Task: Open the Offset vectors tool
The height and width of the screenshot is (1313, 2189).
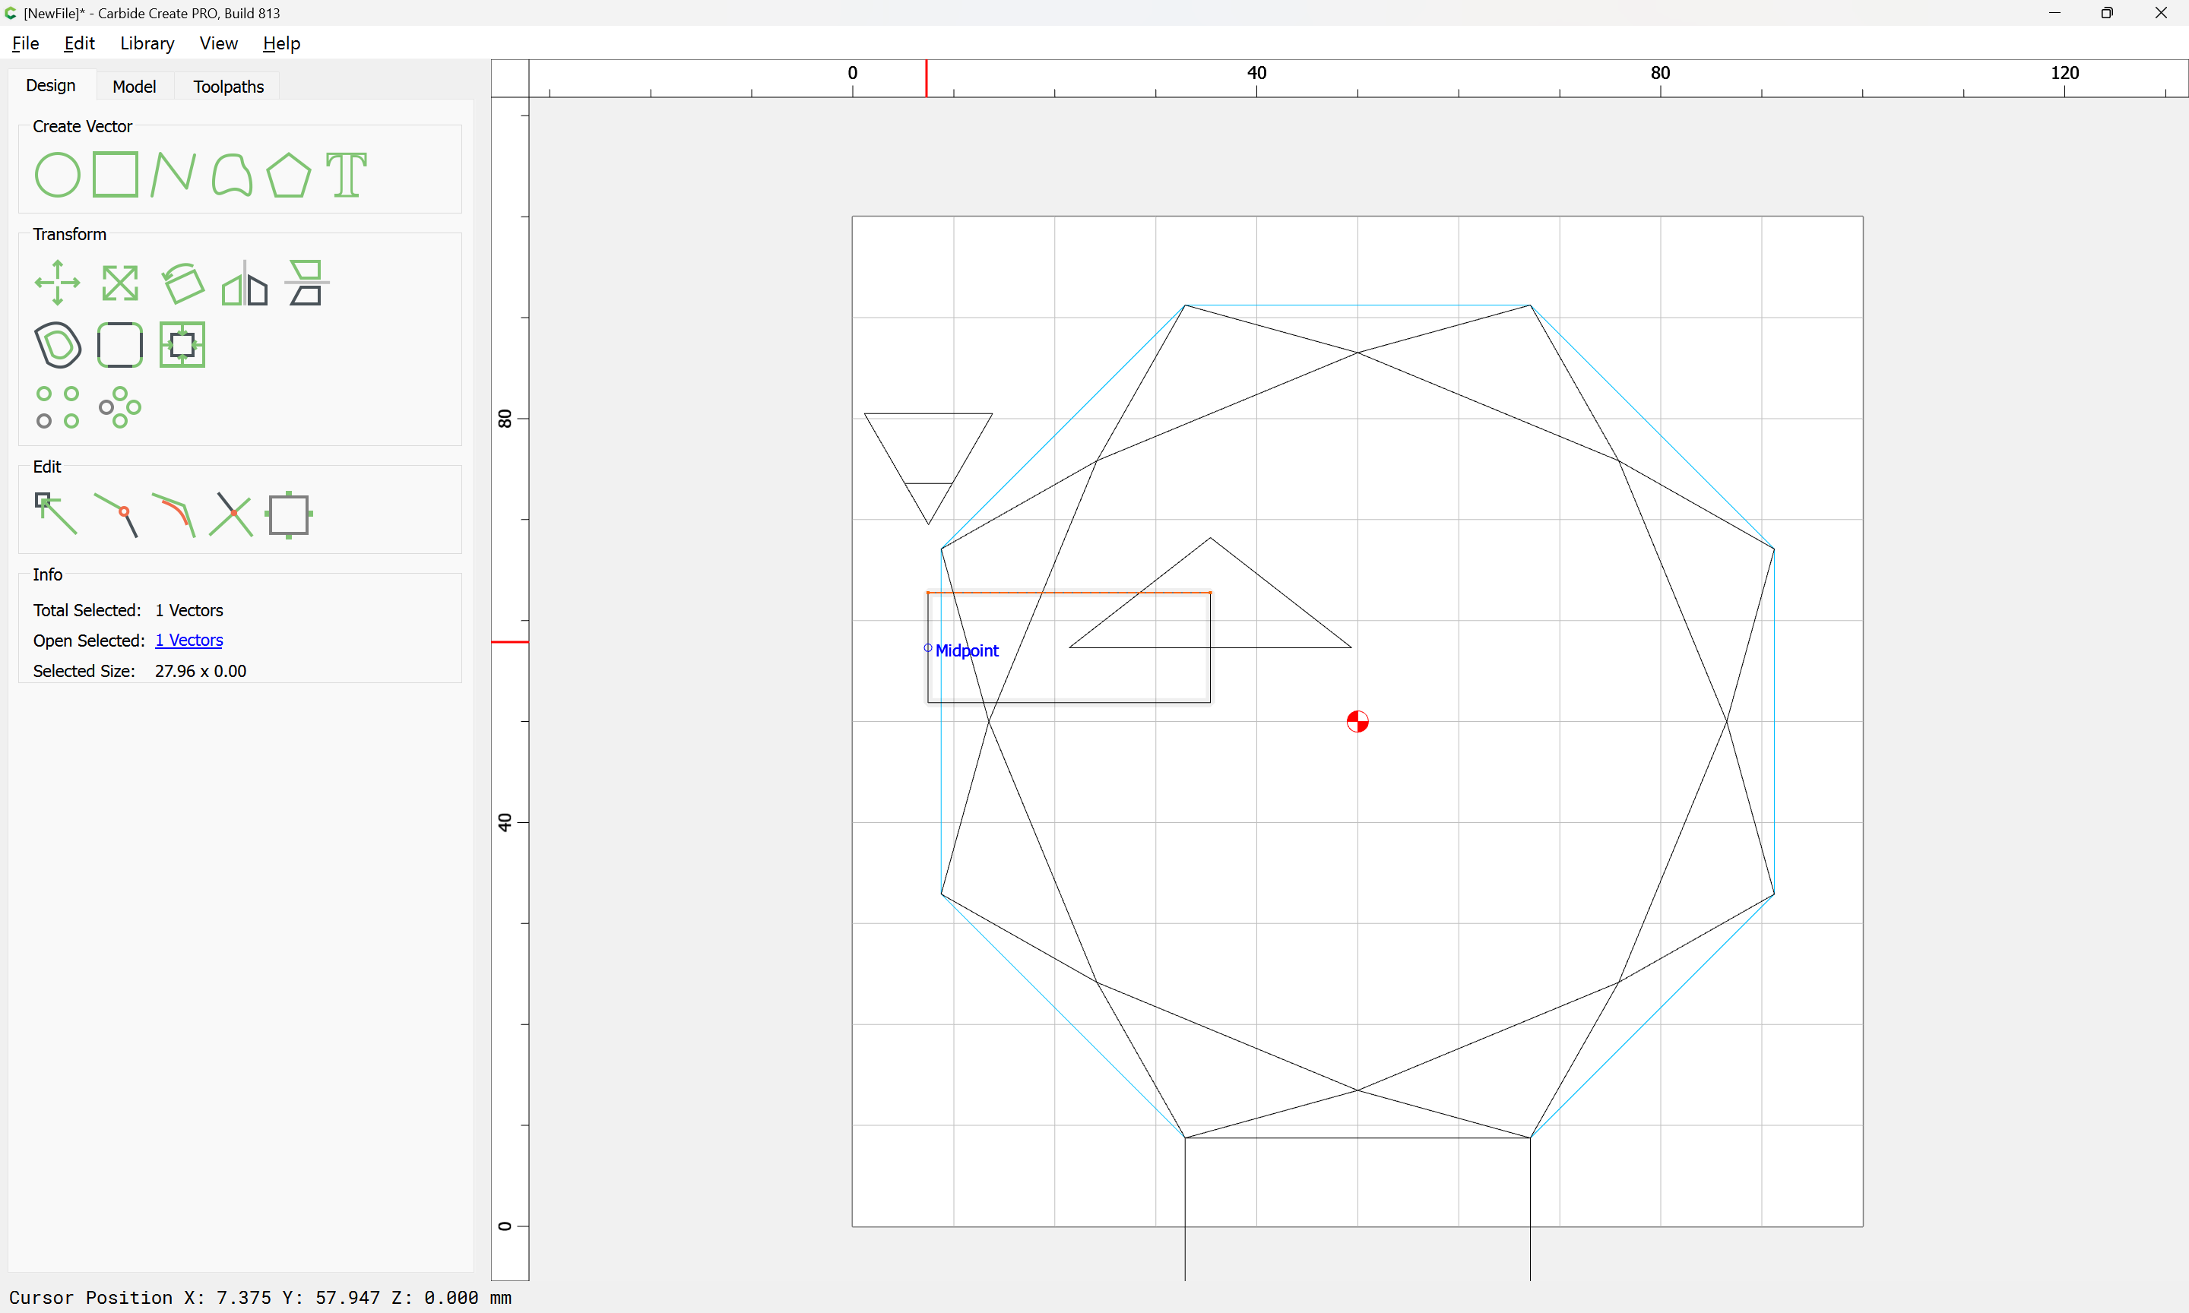Action: click(58, 345)
